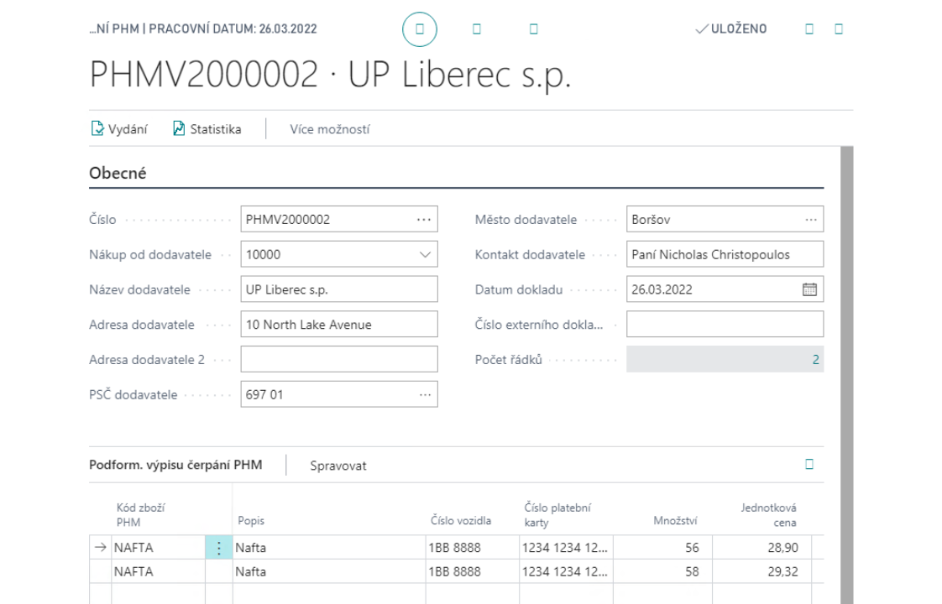Image resolution: width=942 pixels, height=604 pixels.
Task: Click the small icon right of Spravovat
Action: coord(809,464)
